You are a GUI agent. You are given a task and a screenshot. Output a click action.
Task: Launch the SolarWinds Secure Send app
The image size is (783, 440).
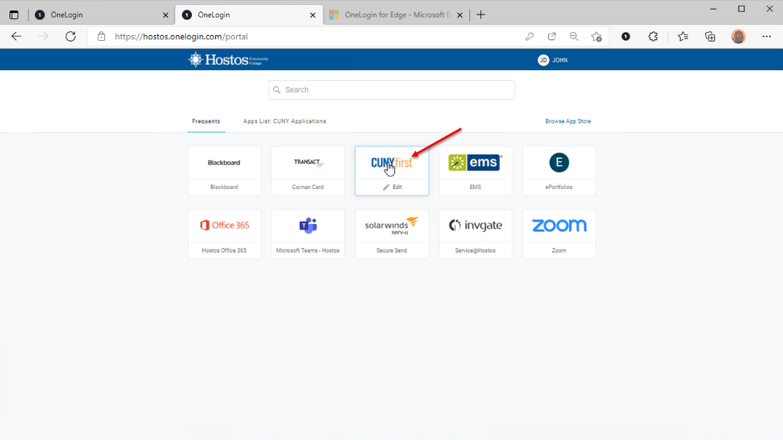(391, 234)
